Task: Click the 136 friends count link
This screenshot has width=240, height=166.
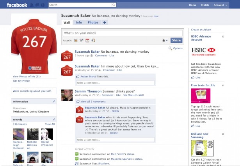Action: click(20, 124)
